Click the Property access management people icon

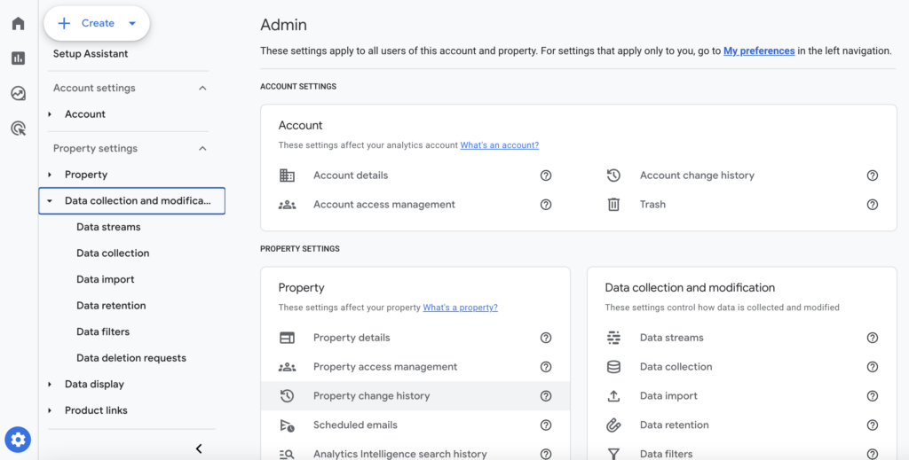(287, 367)
